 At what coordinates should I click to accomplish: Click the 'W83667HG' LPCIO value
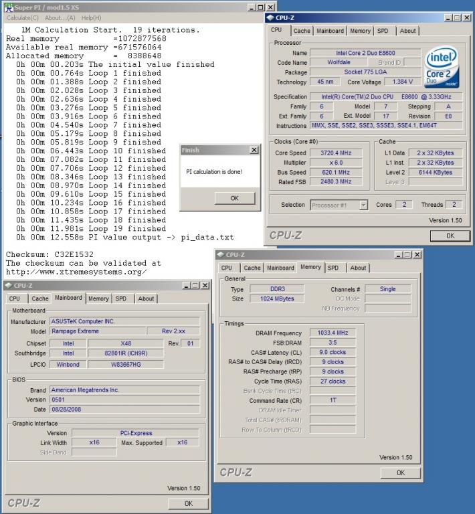126,365
